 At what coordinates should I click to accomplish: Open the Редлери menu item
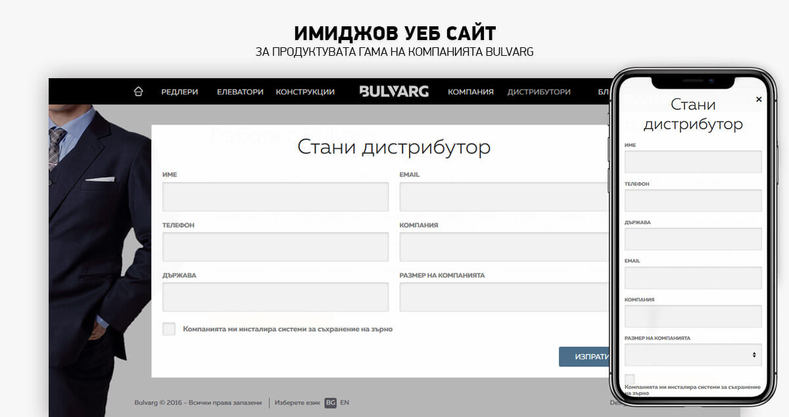coord(179,92)
